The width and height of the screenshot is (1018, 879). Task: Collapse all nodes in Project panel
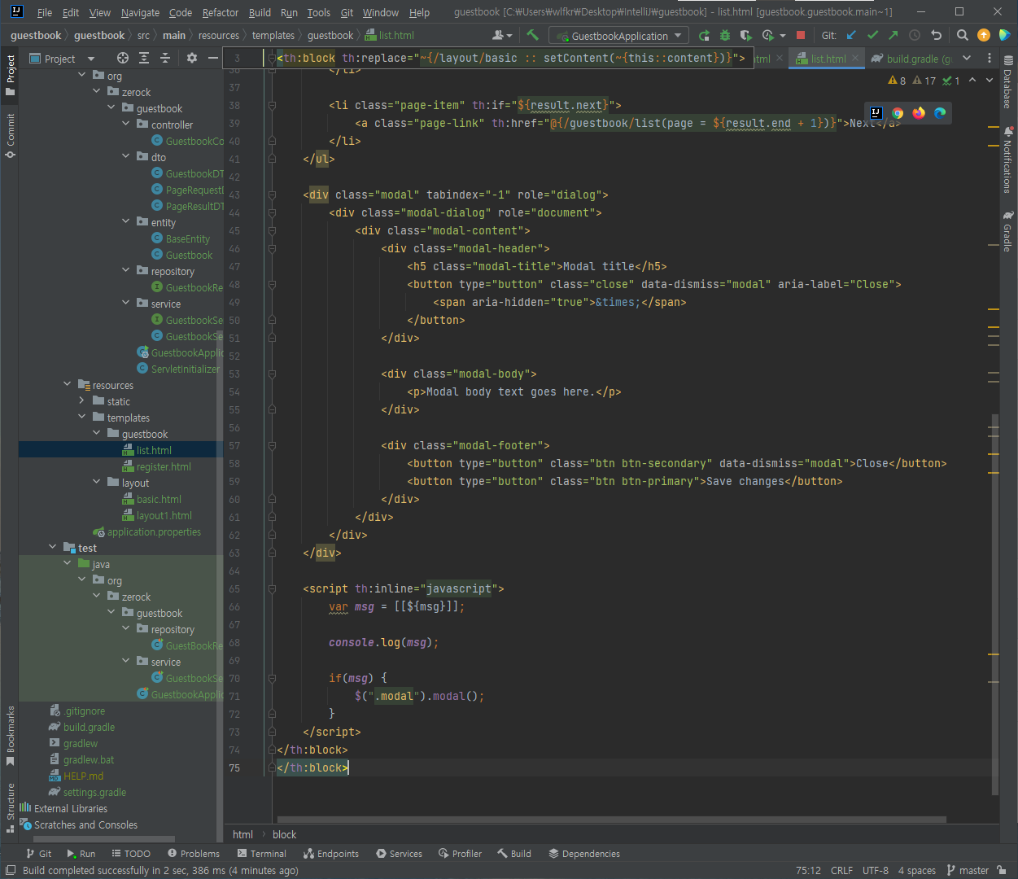click(x=165, y=58)
